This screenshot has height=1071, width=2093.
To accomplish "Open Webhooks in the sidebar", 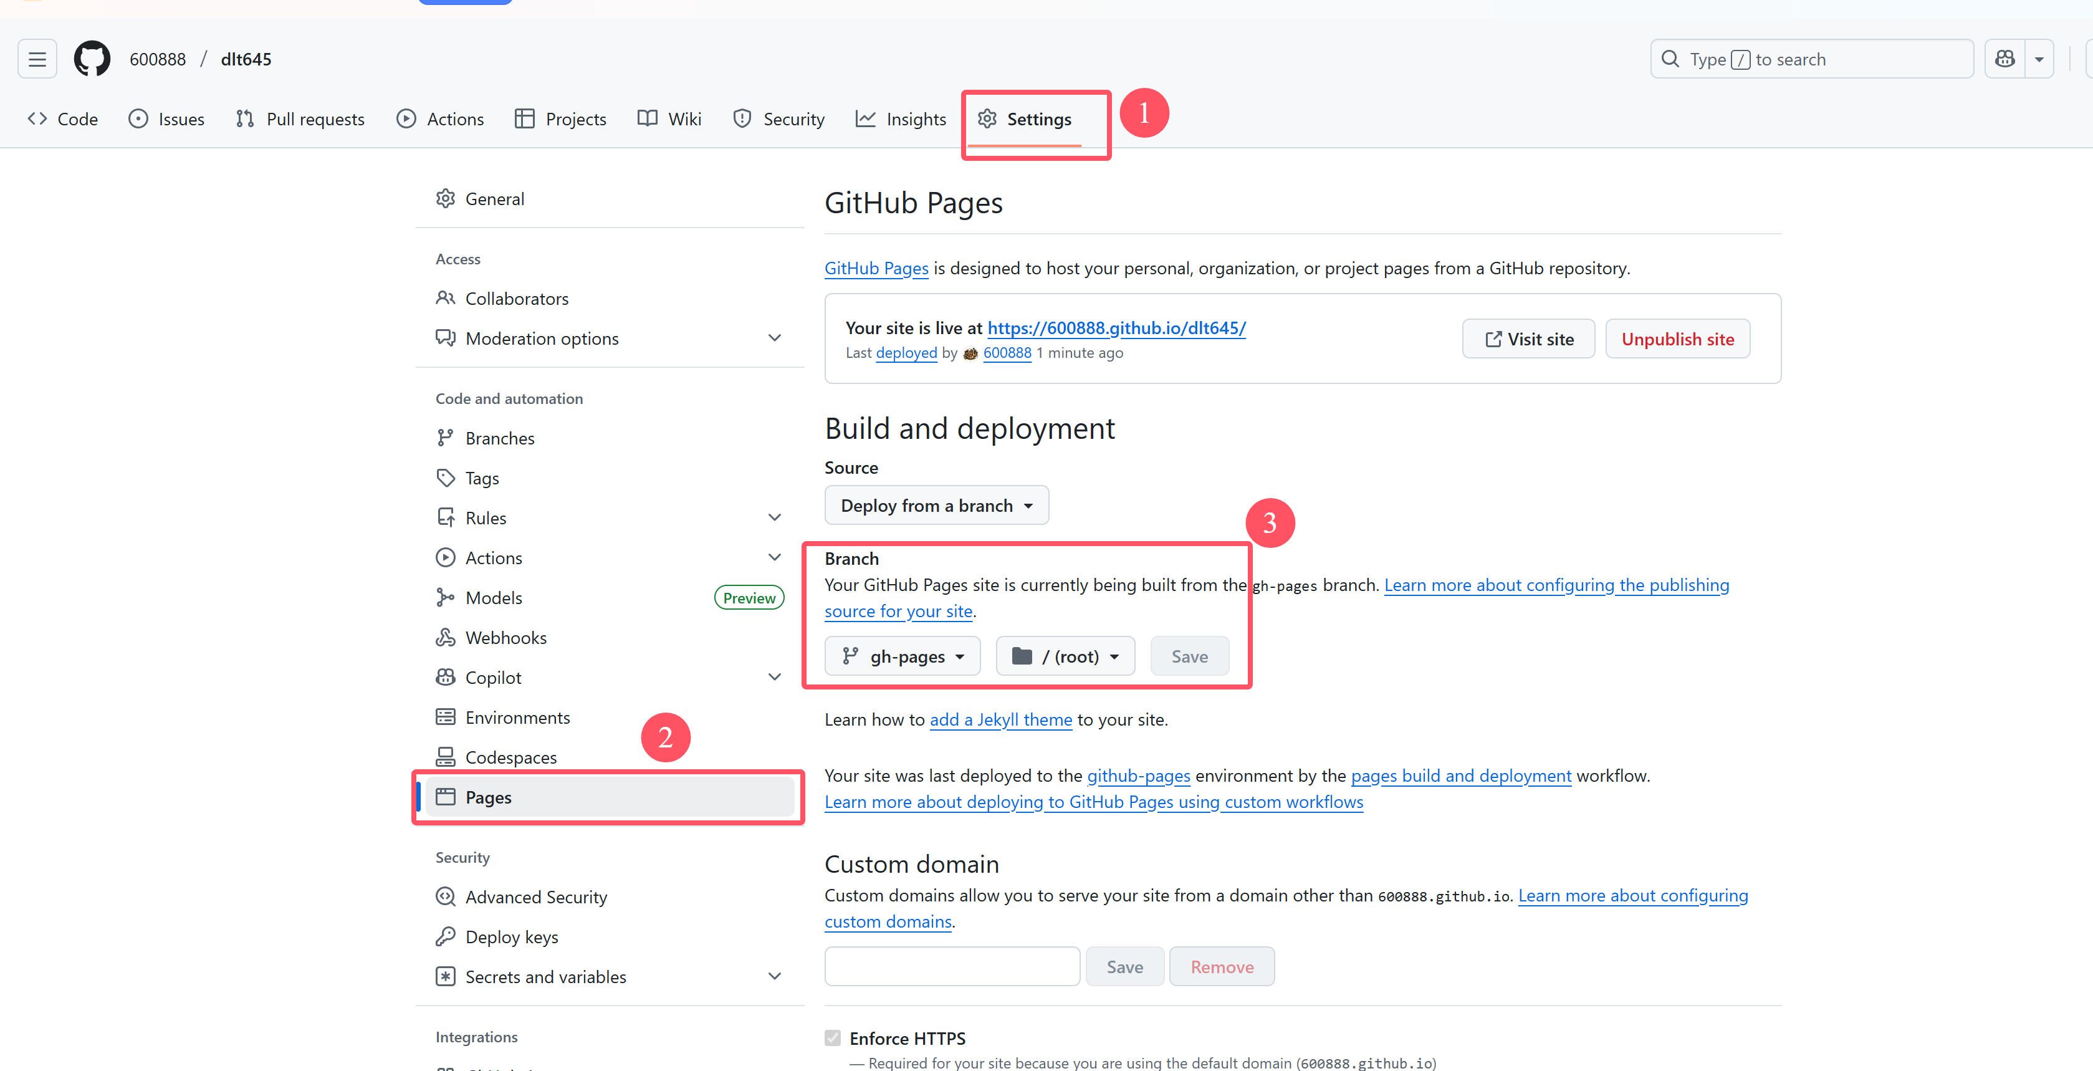I will (x=505, y=638).
